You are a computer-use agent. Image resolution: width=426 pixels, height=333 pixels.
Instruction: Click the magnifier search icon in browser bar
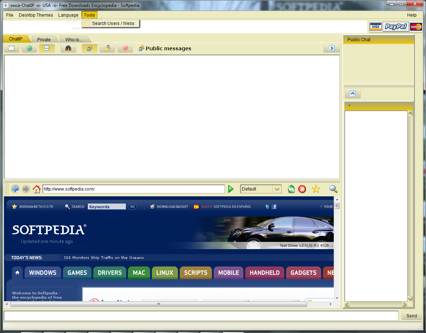click(333, 189)
